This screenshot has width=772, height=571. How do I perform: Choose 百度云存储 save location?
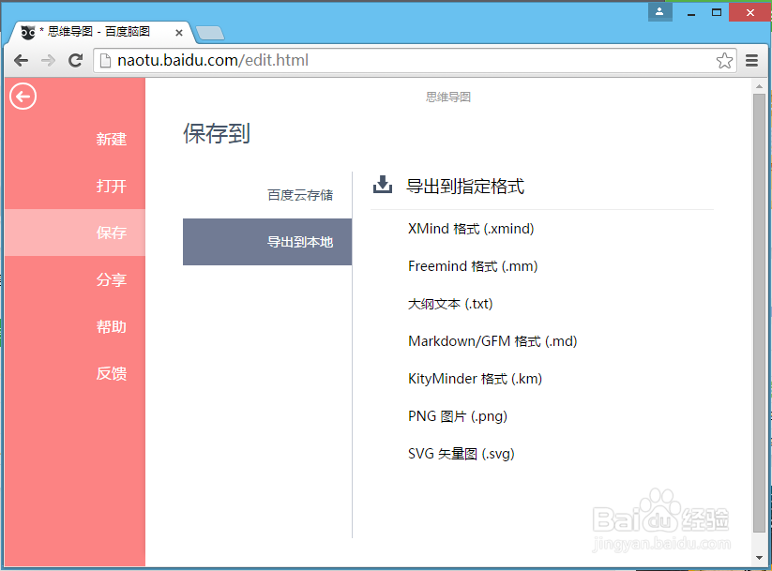pos(267,195)
